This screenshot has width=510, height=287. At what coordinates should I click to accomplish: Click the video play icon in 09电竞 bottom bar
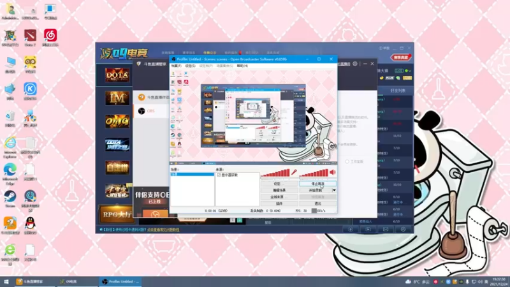tap(368, 230)
